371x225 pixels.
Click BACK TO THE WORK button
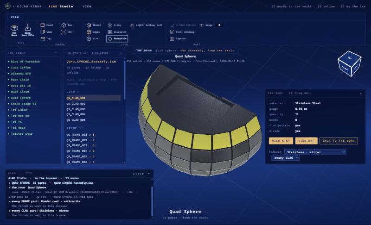coord(339,141)
